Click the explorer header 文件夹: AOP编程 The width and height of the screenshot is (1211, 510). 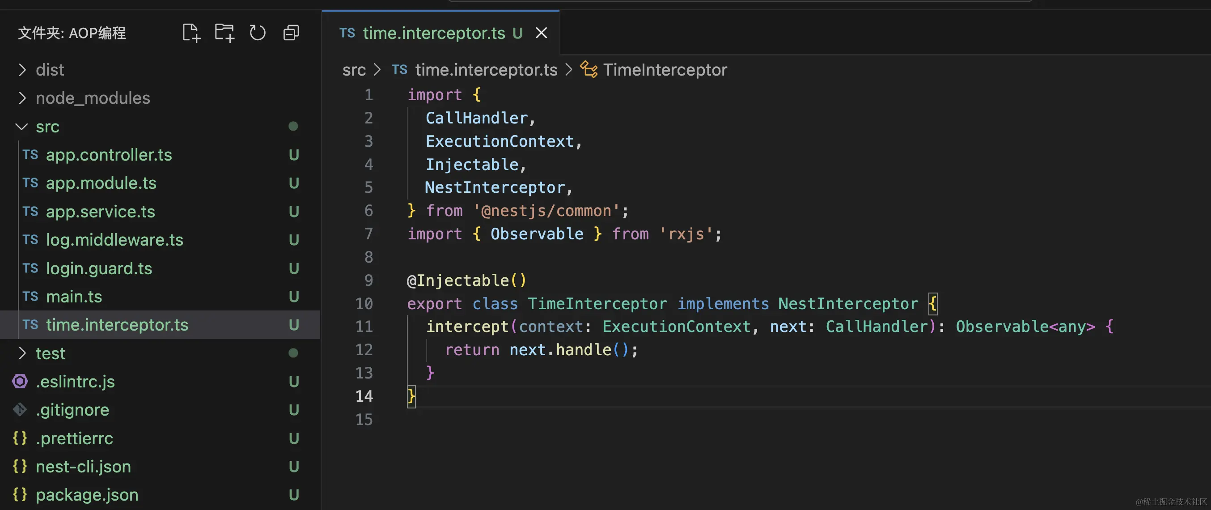pyautogui.click(x=72, y=33)
